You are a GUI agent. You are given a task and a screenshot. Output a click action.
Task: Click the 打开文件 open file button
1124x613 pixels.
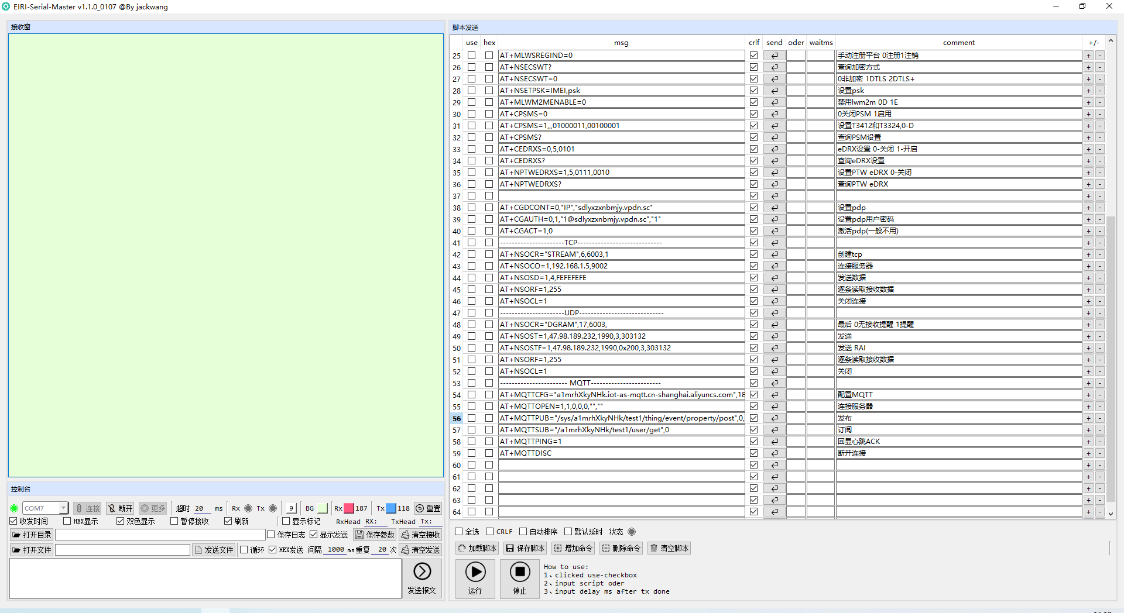(x=32, y=550)
